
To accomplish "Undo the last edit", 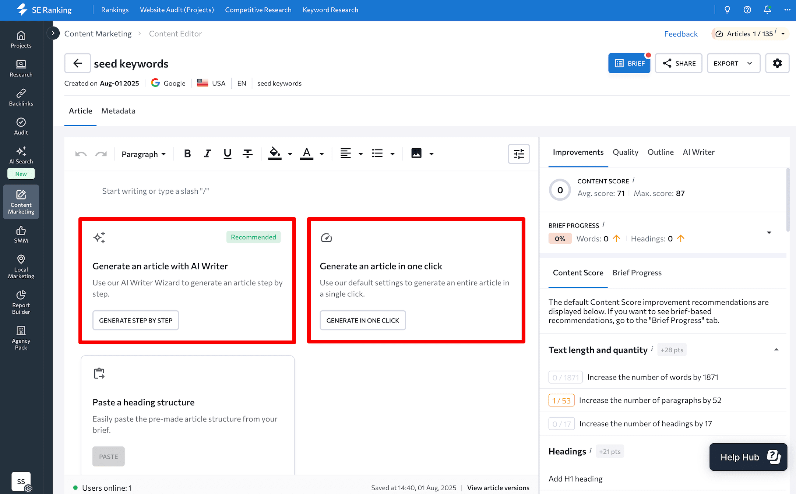I will 81,154.
